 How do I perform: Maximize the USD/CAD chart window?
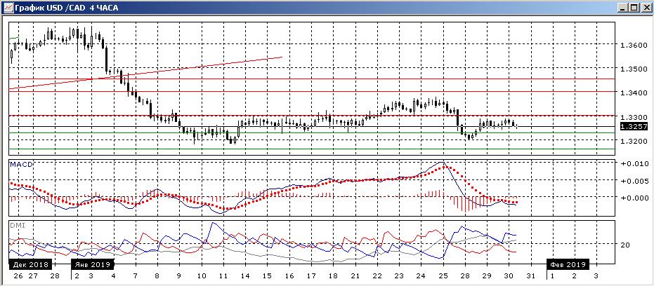tap(634, 8)
